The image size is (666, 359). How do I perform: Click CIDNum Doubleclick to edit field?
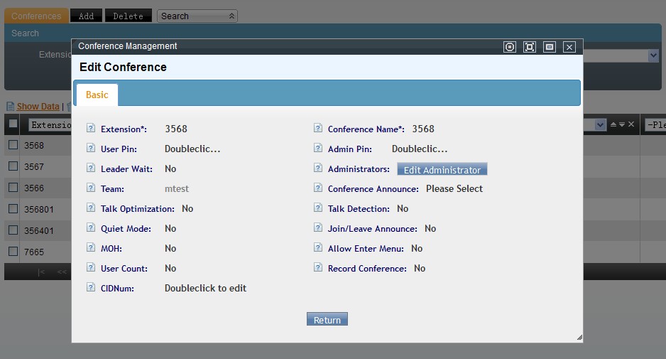tap(205, 288)
